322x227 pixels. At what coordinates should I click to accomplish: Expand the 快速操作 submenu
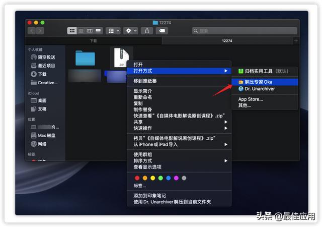(179, 128)
